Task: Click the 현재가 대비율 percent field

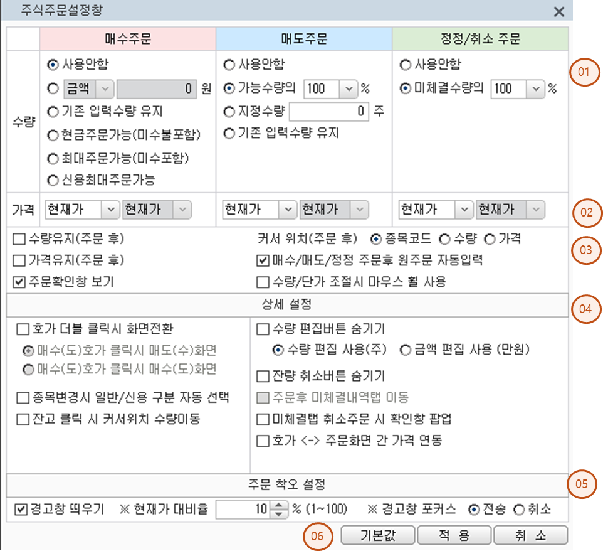Action: (243, 510)
